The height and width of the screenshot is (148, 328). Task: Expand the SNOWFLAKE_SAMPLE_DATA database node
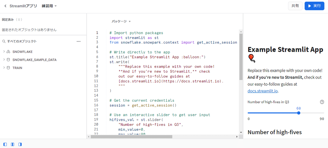tap(4, 59)
